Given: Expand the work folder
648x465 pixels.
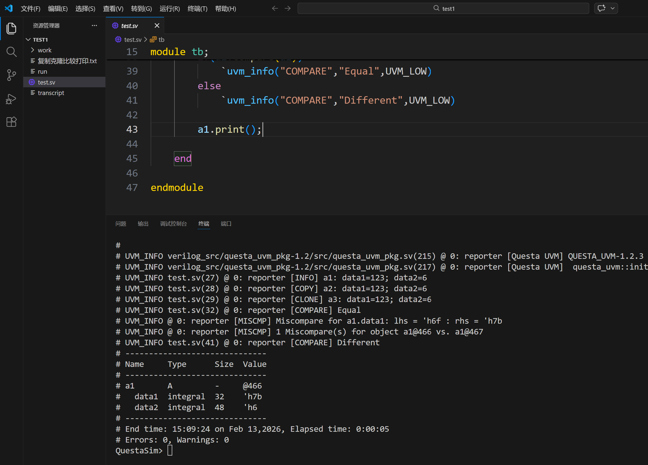Looking at the screenshot, I should pos(45,50).
